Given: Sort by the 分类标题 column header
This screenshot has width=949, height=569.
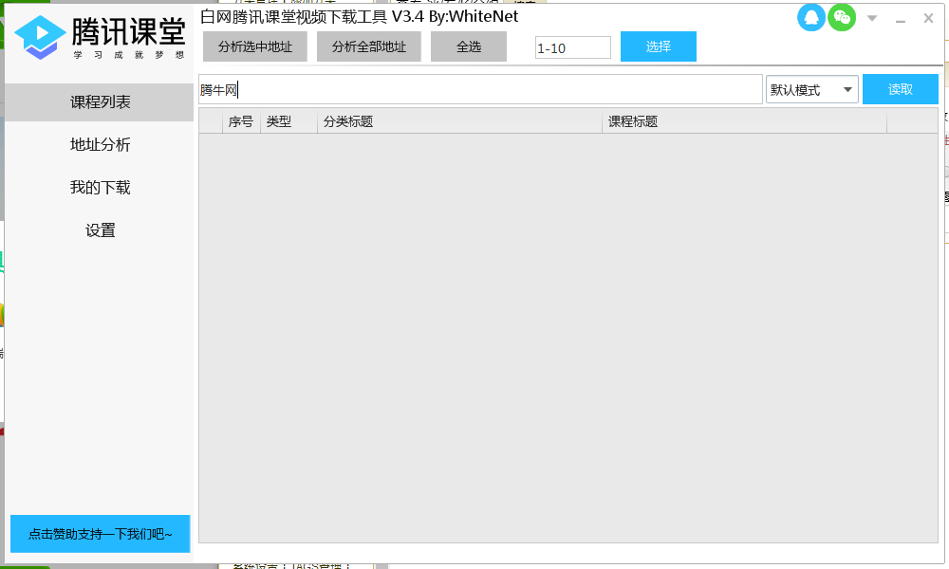Looking at the screenshot, I should click(x=459, y=121).
